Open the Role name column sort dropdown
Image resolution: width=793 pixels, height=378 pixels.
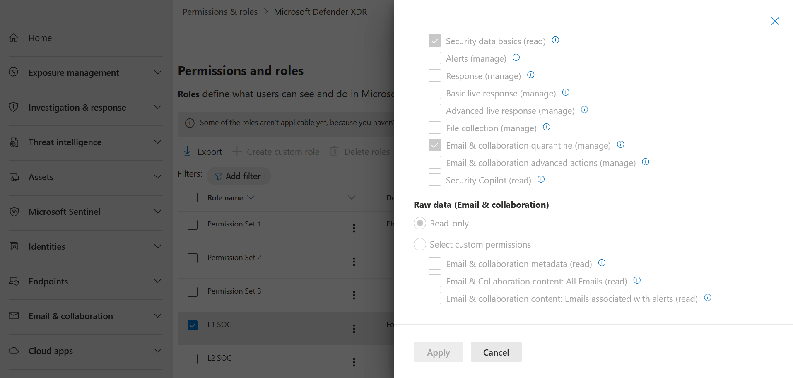(x=251, y=197)
